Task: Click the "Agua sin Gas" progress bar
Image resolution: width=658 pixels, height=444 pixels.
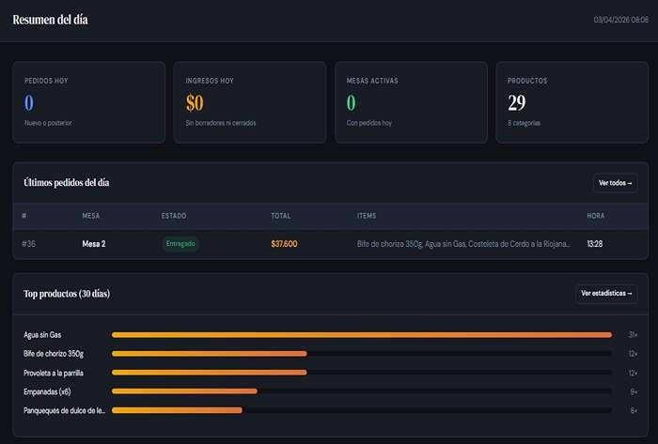Action: [x=361, y=335]
